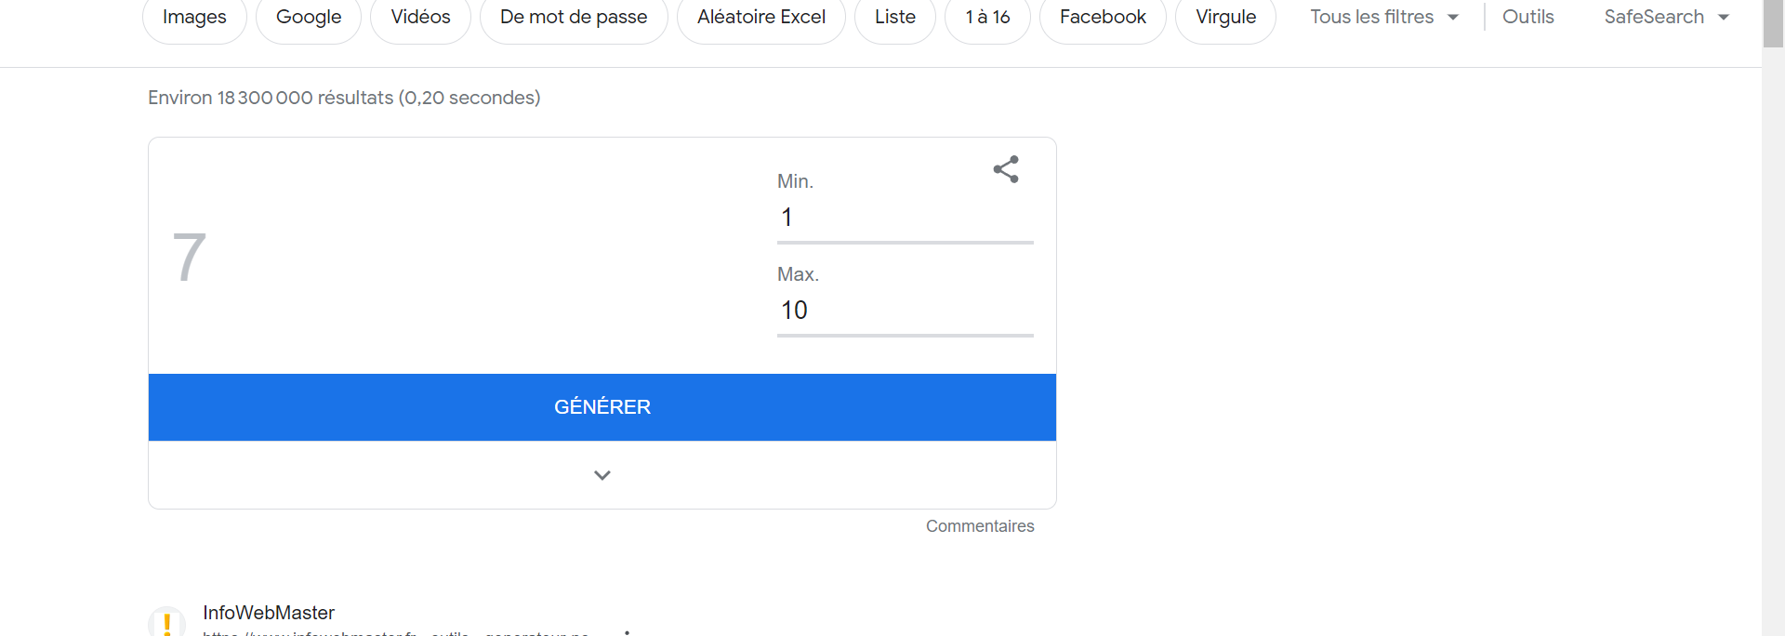Select the Virgule filter chip

[1225, 18]
